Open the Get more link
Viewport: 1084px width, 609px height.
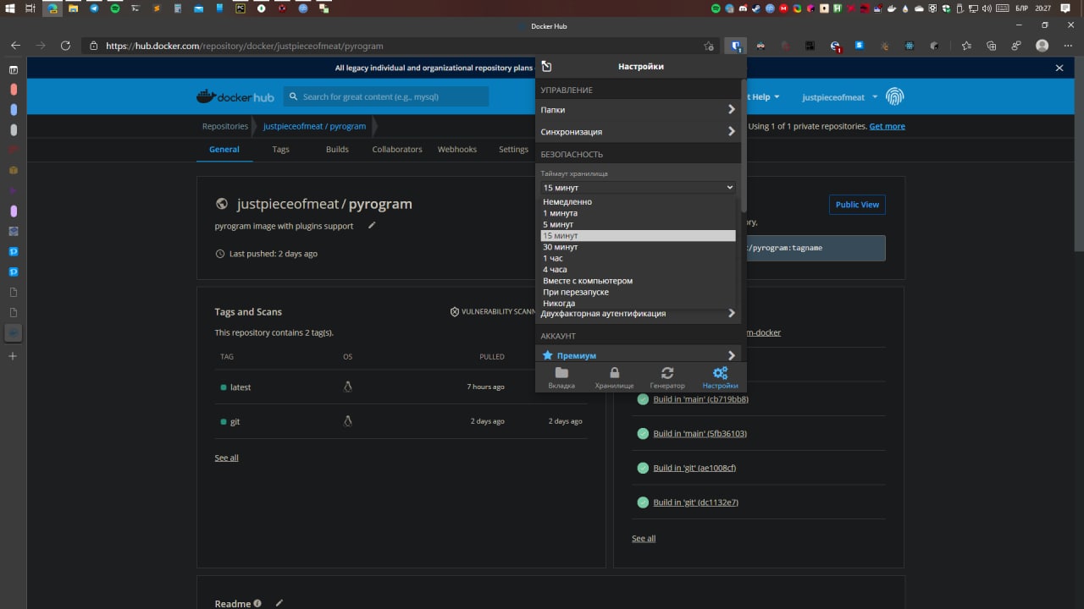click(887, 126)
